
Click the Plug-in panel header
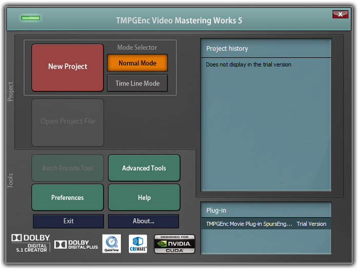(266, 210)
